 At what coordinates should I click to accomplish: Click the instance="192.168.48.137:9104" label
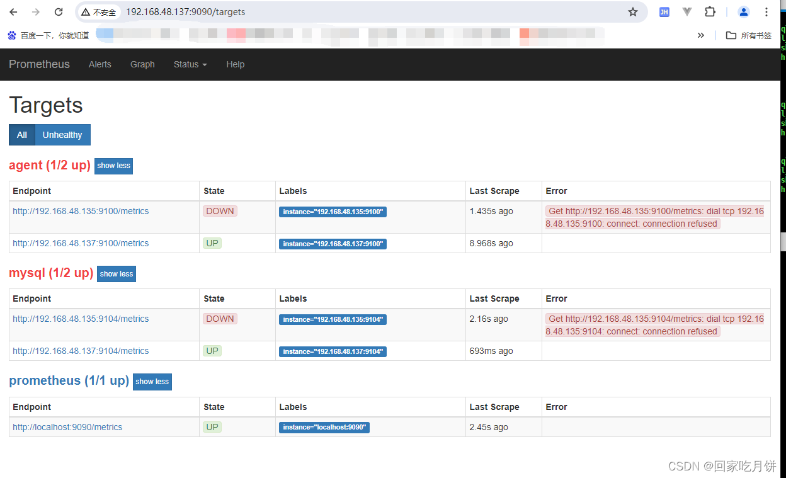pyautogui.click(x=333, y=351)
